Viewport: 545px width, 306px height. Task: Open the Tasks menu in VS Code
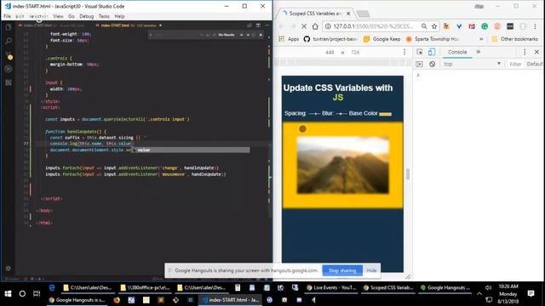[x=104, y=16]
